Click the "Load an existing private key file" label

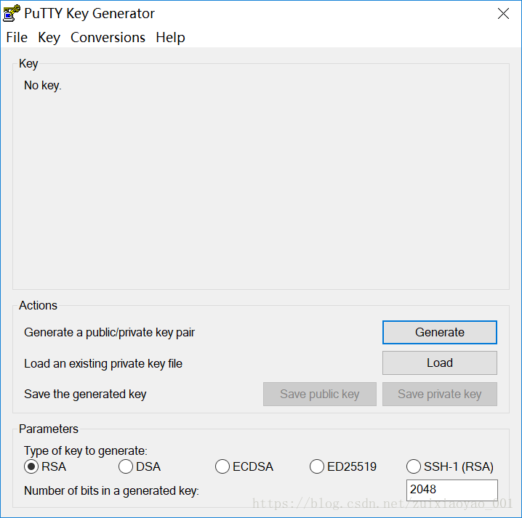pos(103,363)
